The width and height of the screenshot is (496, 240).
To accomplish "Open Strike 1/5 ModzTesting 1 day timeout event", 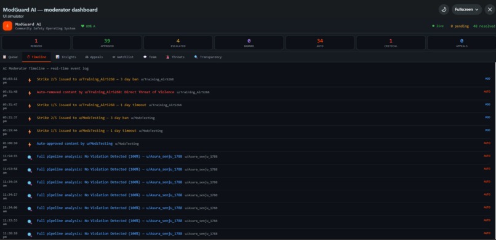I will [x=87, y=131].
